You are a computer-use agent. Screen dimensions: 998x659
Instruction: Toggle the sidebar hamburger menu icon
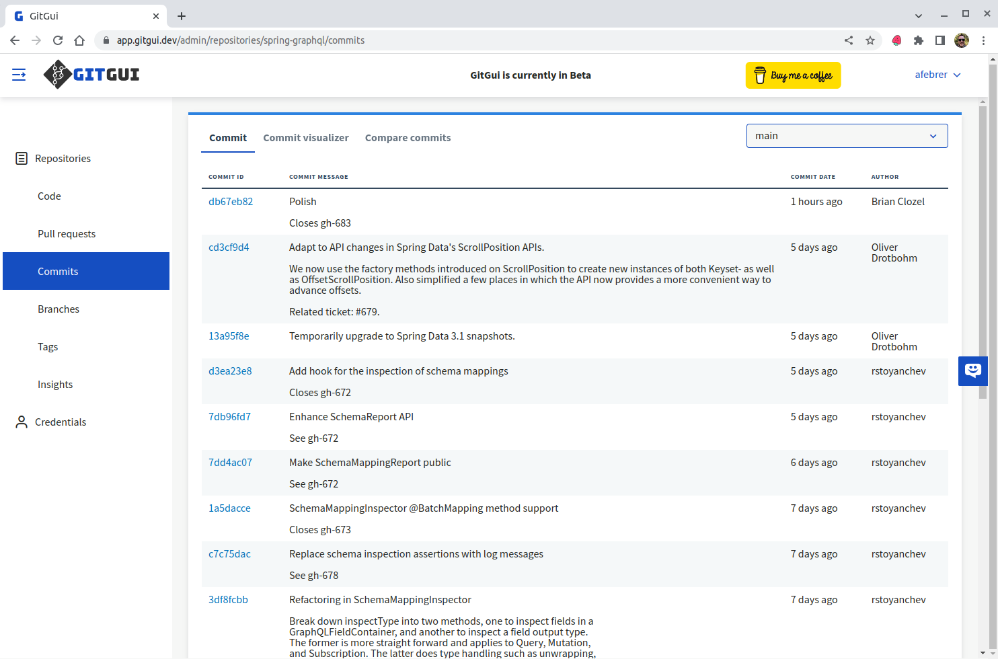pos(19,75)
